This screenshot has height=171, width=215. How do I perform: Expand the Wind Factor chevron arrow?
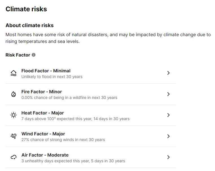coord(168,136)
